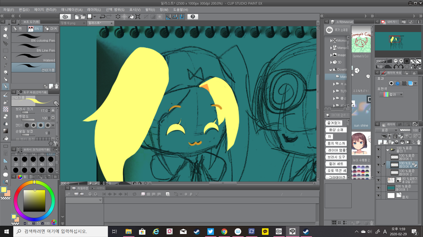Select the BN coloring Pen brush

pyautogui.click(x=33, y=38)
